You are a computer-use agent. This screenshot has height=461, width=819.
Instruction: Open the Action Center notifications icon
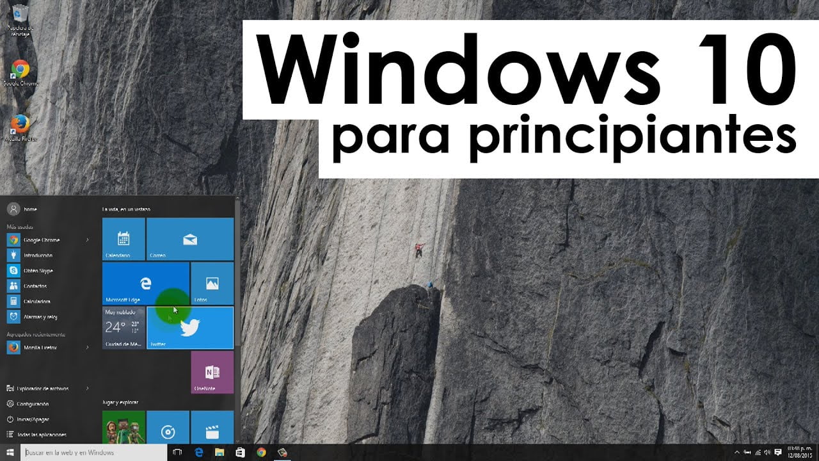(777, 453)
